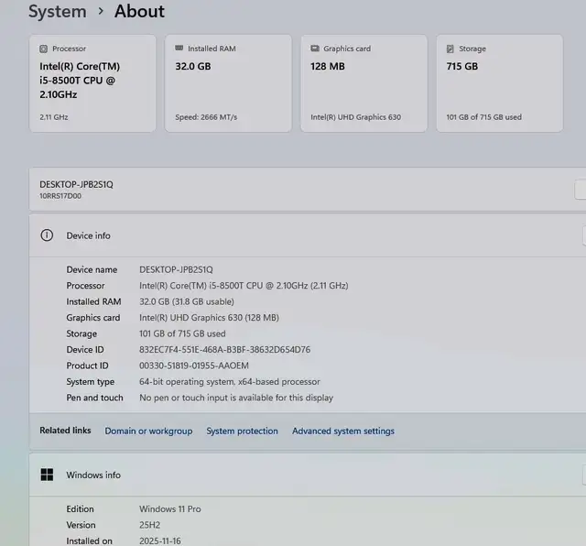Click the Installed RAM memory icon
This screenshot has width=586, height=546.
point(179,48)
